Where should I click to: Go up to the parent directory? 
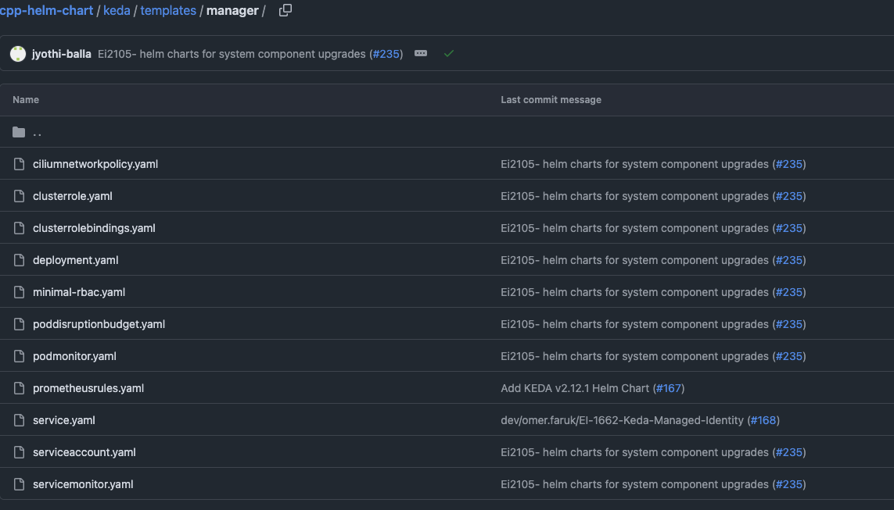(37, 132)
